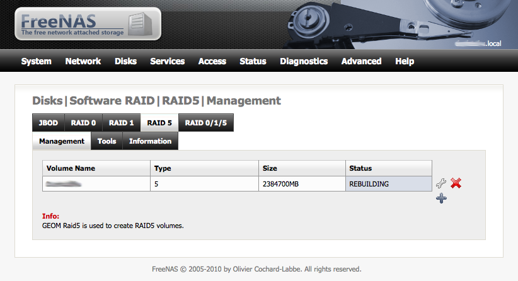
Task: Add a new volume with plus icon
Action: pyautogui.click(x=441, y=198)
